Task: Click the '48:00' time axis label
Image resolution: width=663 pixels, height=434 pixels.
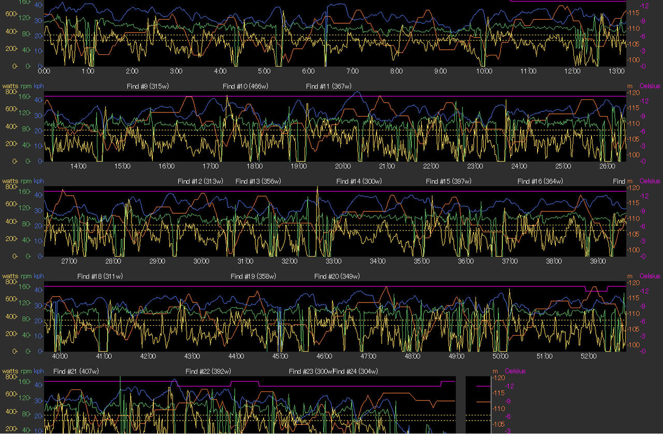Action: point(412,357)
